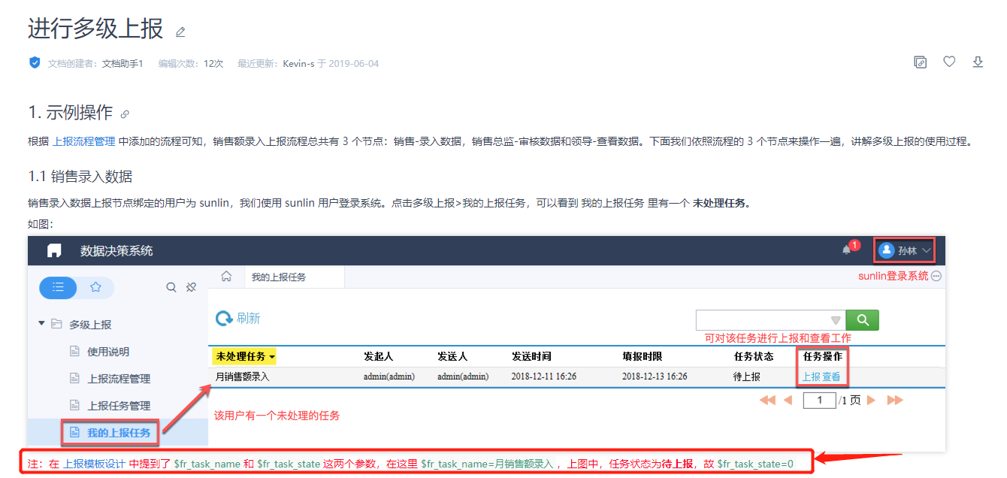This screenshot has height=478, width=1007.
Task: Switch to the directory list view toggle
Action: click(x=58, y=287)
